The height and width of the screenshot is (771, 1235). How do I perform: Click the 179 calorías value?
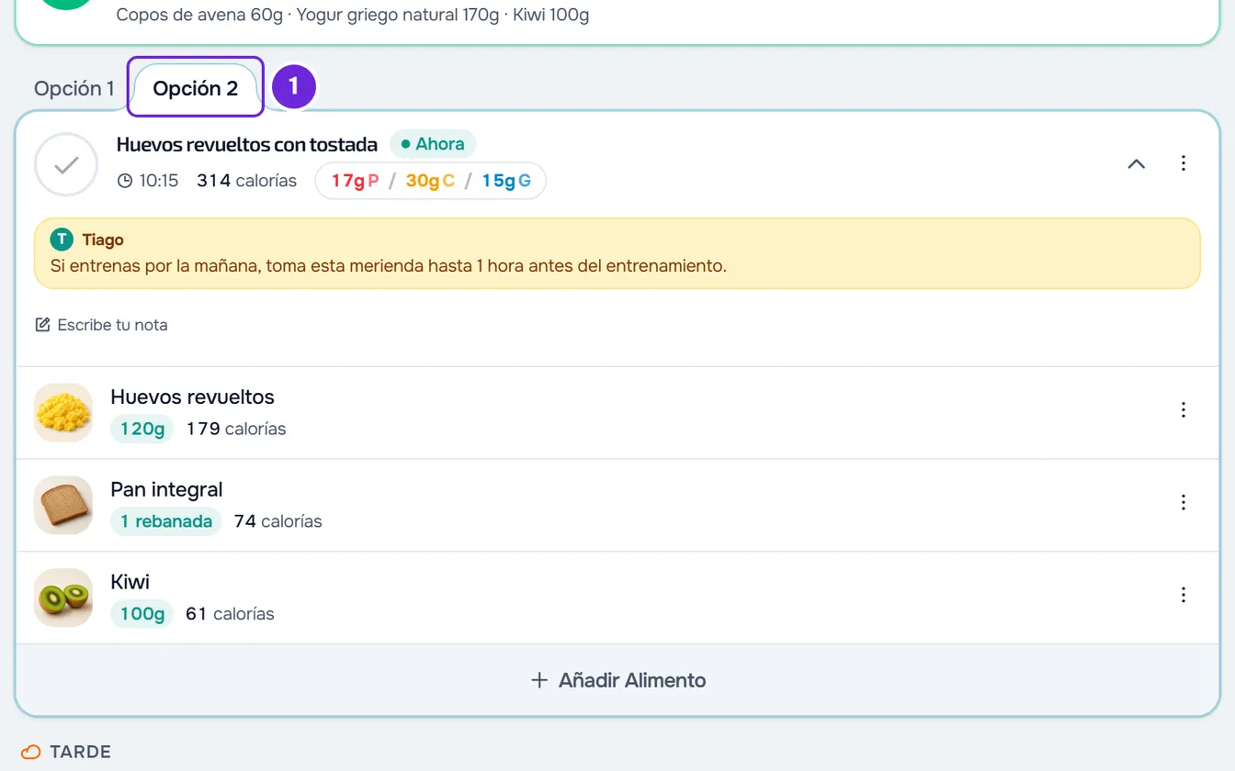pyautogui.click(x=236, y=429)
